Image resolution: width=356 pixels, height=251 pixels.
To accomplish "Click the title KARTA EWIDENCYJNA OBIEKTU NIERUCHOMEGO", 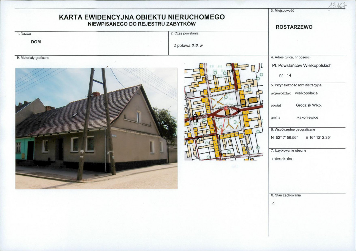I will click(142, 17).
